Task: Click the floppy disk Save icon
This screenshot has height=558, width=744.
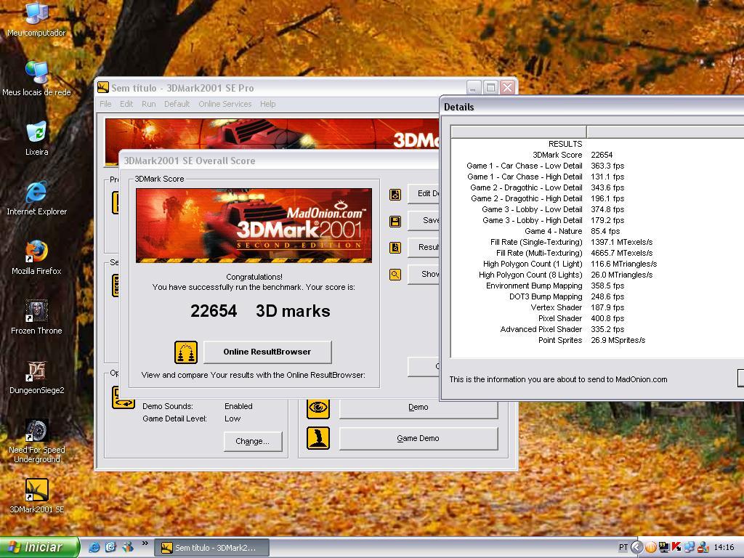Action: click(395, 221)
